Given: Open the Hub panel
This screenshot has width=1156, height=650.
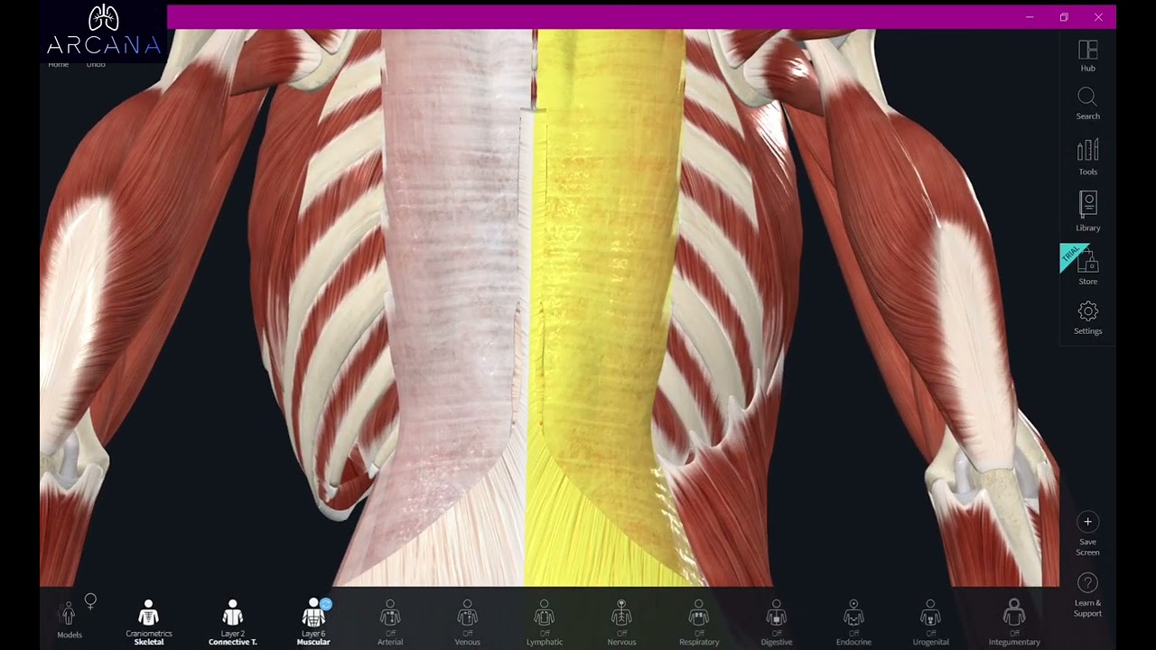Looking at the screenshot, I should (x=1087, y=56).
